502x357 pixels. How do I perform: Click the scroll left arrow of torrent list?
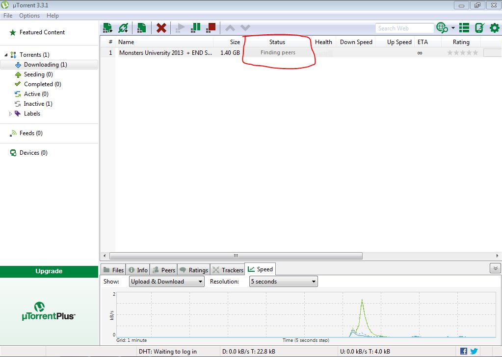pos(105,256)
